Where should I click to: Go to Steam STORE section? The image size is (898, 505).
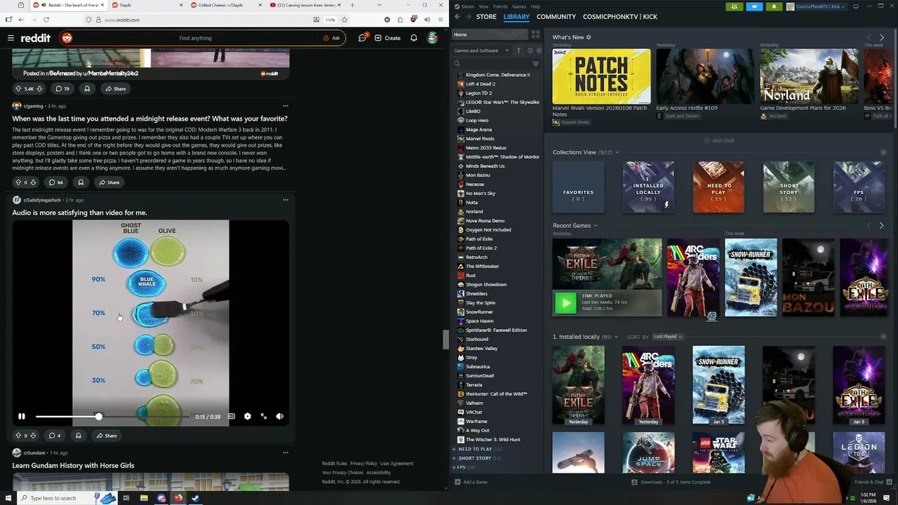(x=486, y=16)
